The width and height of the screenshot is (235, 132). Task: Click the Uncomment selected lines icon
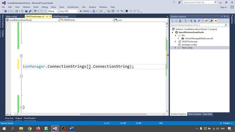coord(122,11)
